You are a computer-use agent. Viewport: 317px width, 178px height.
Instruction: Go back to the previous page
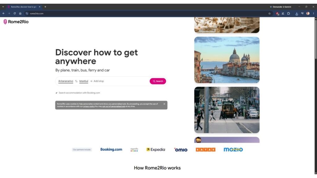coord(4,14)
